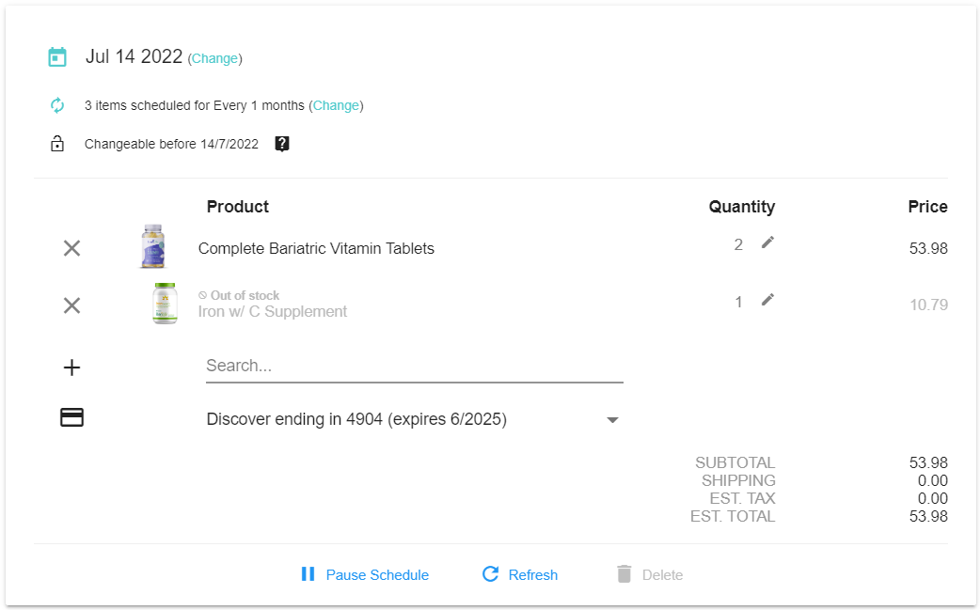Viewport: 980px width, 610px height.
Task: Change the Every 1 months frequency
Action: pos(336,105)
